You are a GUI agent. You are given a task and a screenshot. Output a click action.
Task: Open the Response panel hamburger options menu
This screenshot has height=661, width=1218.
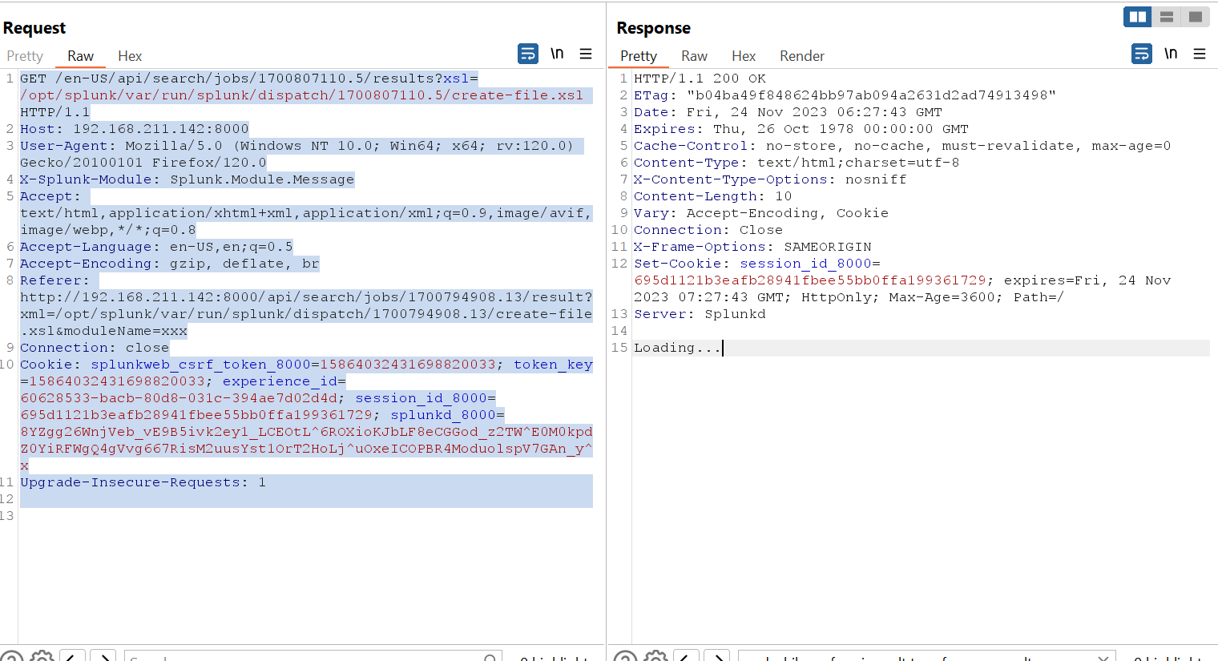[1200, 54]
